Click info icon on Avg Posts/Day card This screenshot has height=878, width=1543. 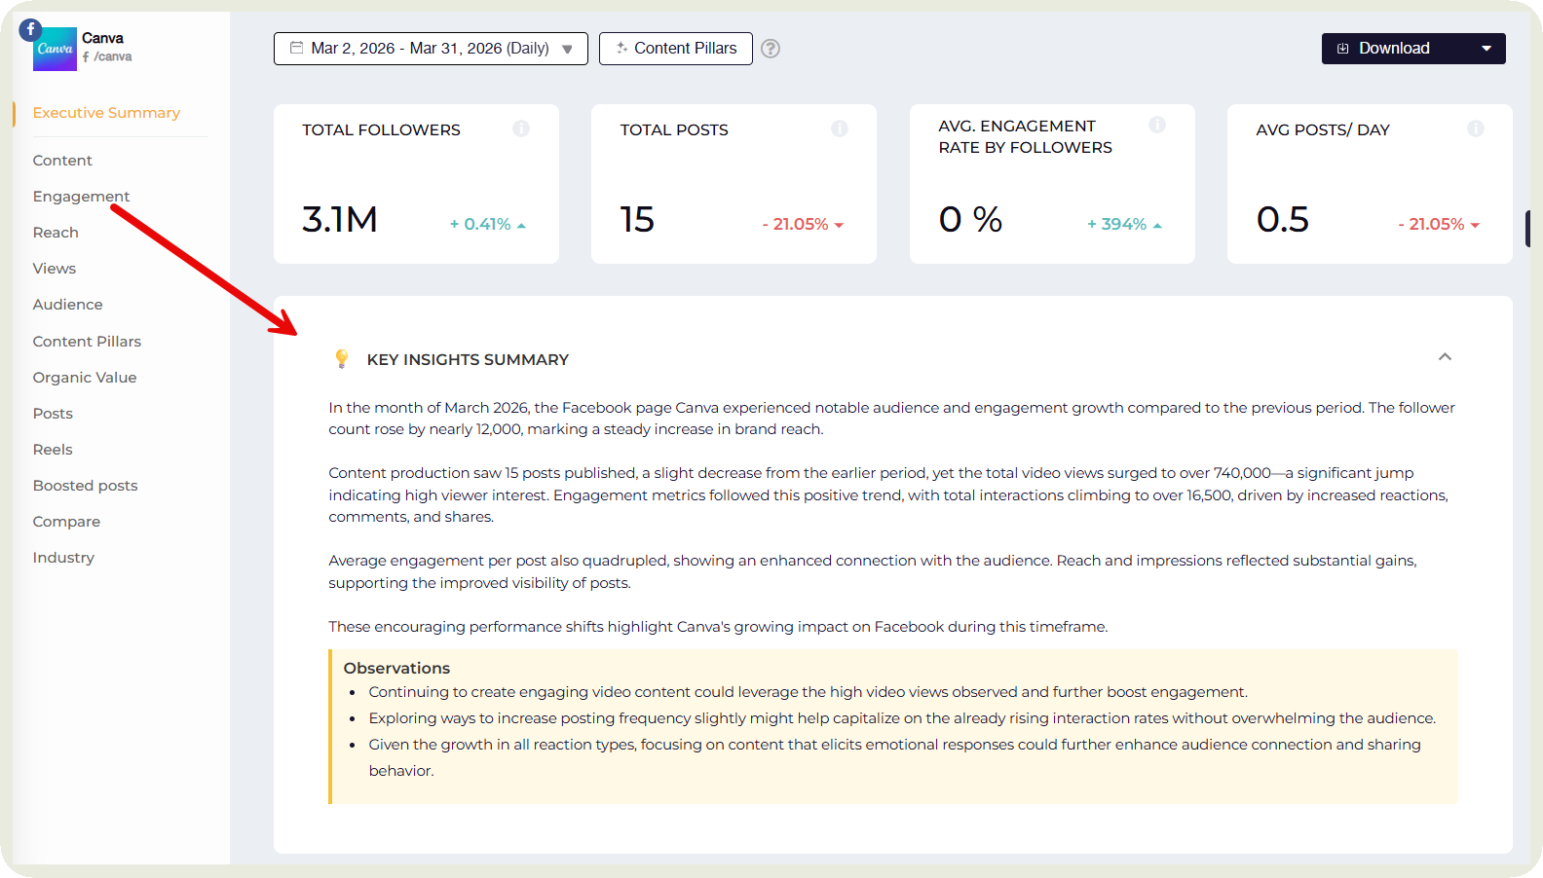click(x=1476, y=128)
